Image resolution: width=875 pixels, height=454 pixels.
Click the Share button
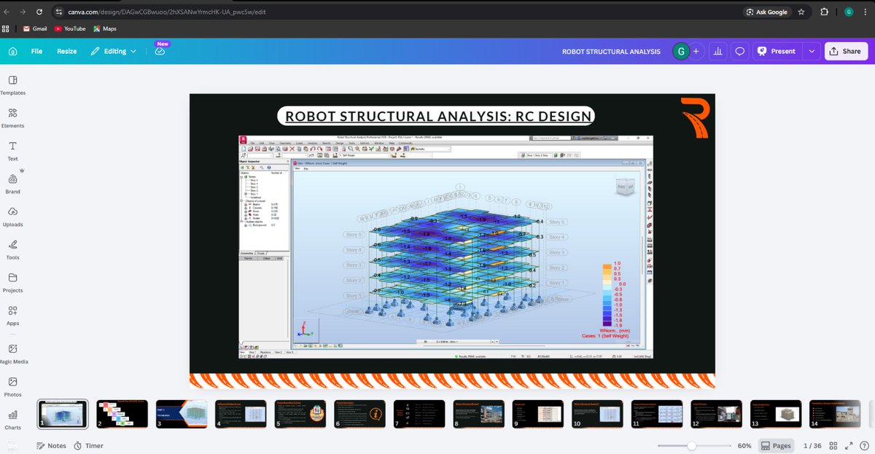pos(846,52)
